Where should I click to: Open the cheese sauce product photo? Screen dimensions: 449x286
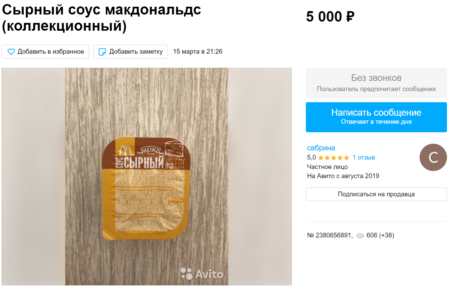click(147, 177)
